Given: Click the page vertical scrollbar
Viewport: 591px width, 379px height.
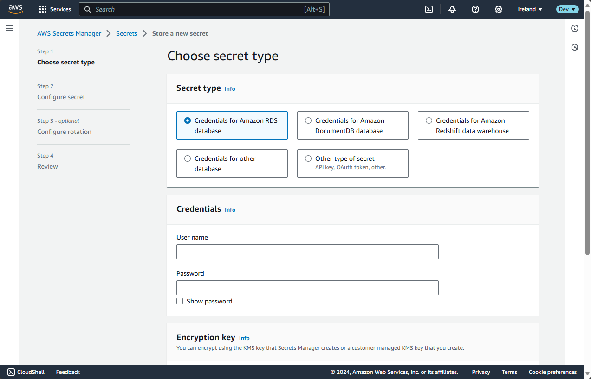Looking at the screenshot, I should tap(587, 139).
